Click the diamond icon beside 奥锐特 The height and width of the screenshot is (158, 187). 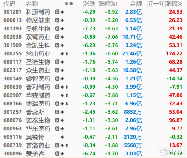tap(62, 137)
